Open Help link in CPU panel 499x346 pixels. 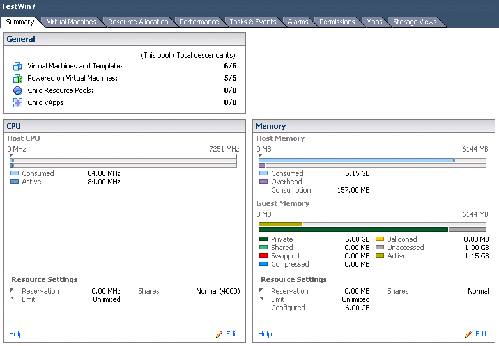point(16,334)
